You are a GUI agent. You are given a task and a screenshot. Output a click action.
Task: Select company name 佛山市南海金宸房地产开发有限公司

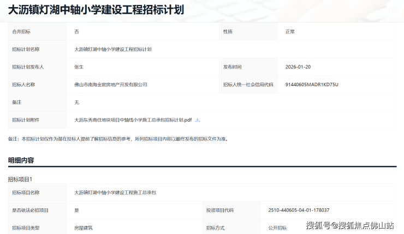[x=111, y=85]
